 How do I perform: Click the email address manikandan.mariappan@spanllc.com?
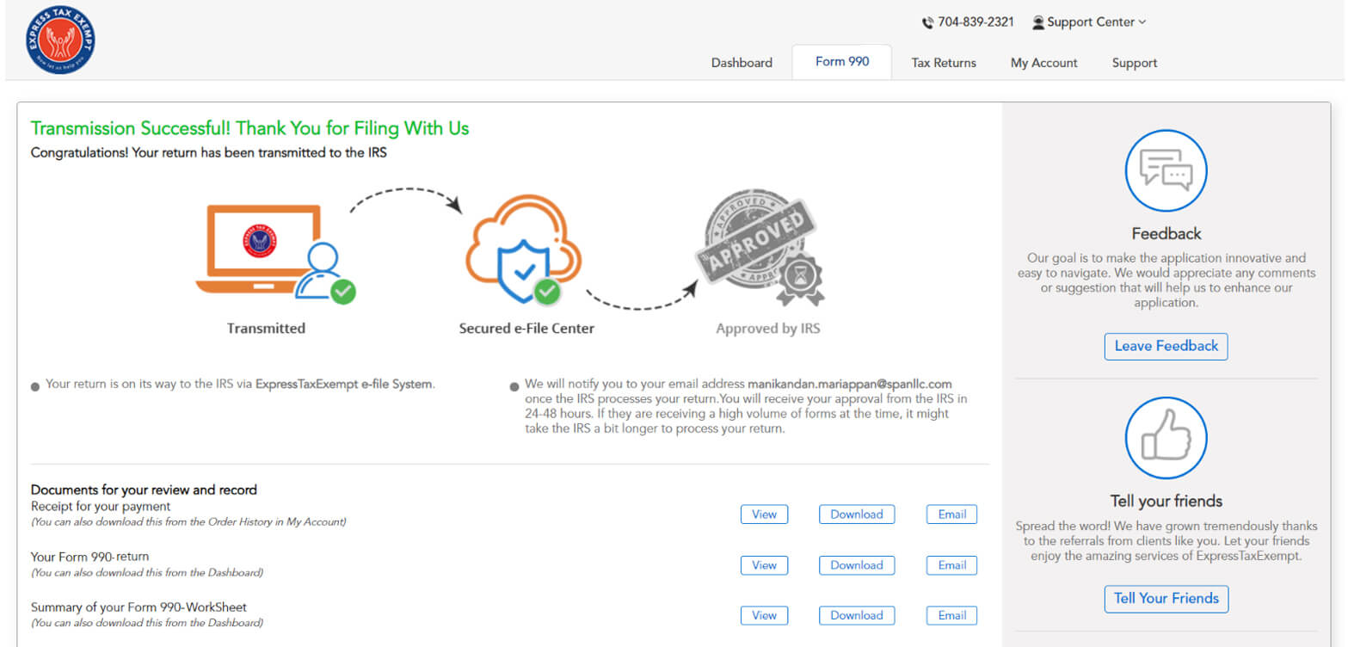(x=850, y=384)
